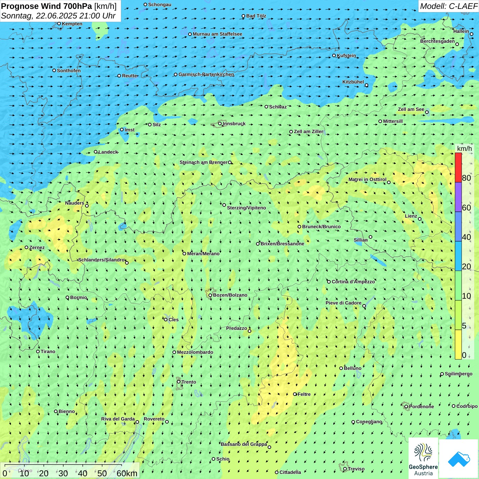Click the 'Prognose Wind 700hPa [km/h]' title
This screenshot has height=479, width=479.
(59, 6)
